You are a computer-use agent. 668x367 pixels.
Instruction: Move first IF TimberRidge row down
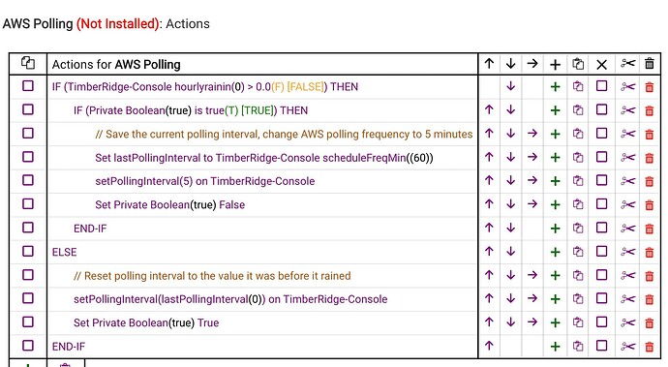(x=511, y=86)
